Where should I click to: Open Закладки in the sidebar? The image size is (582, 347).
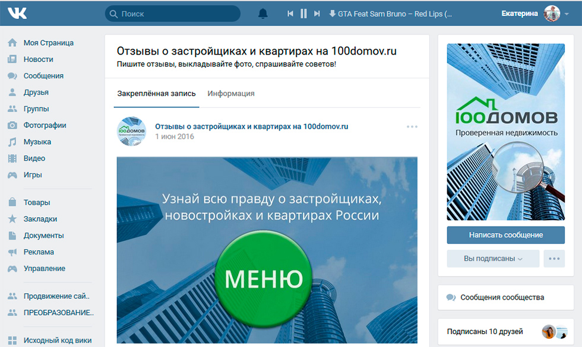click(x=40, y=219)
